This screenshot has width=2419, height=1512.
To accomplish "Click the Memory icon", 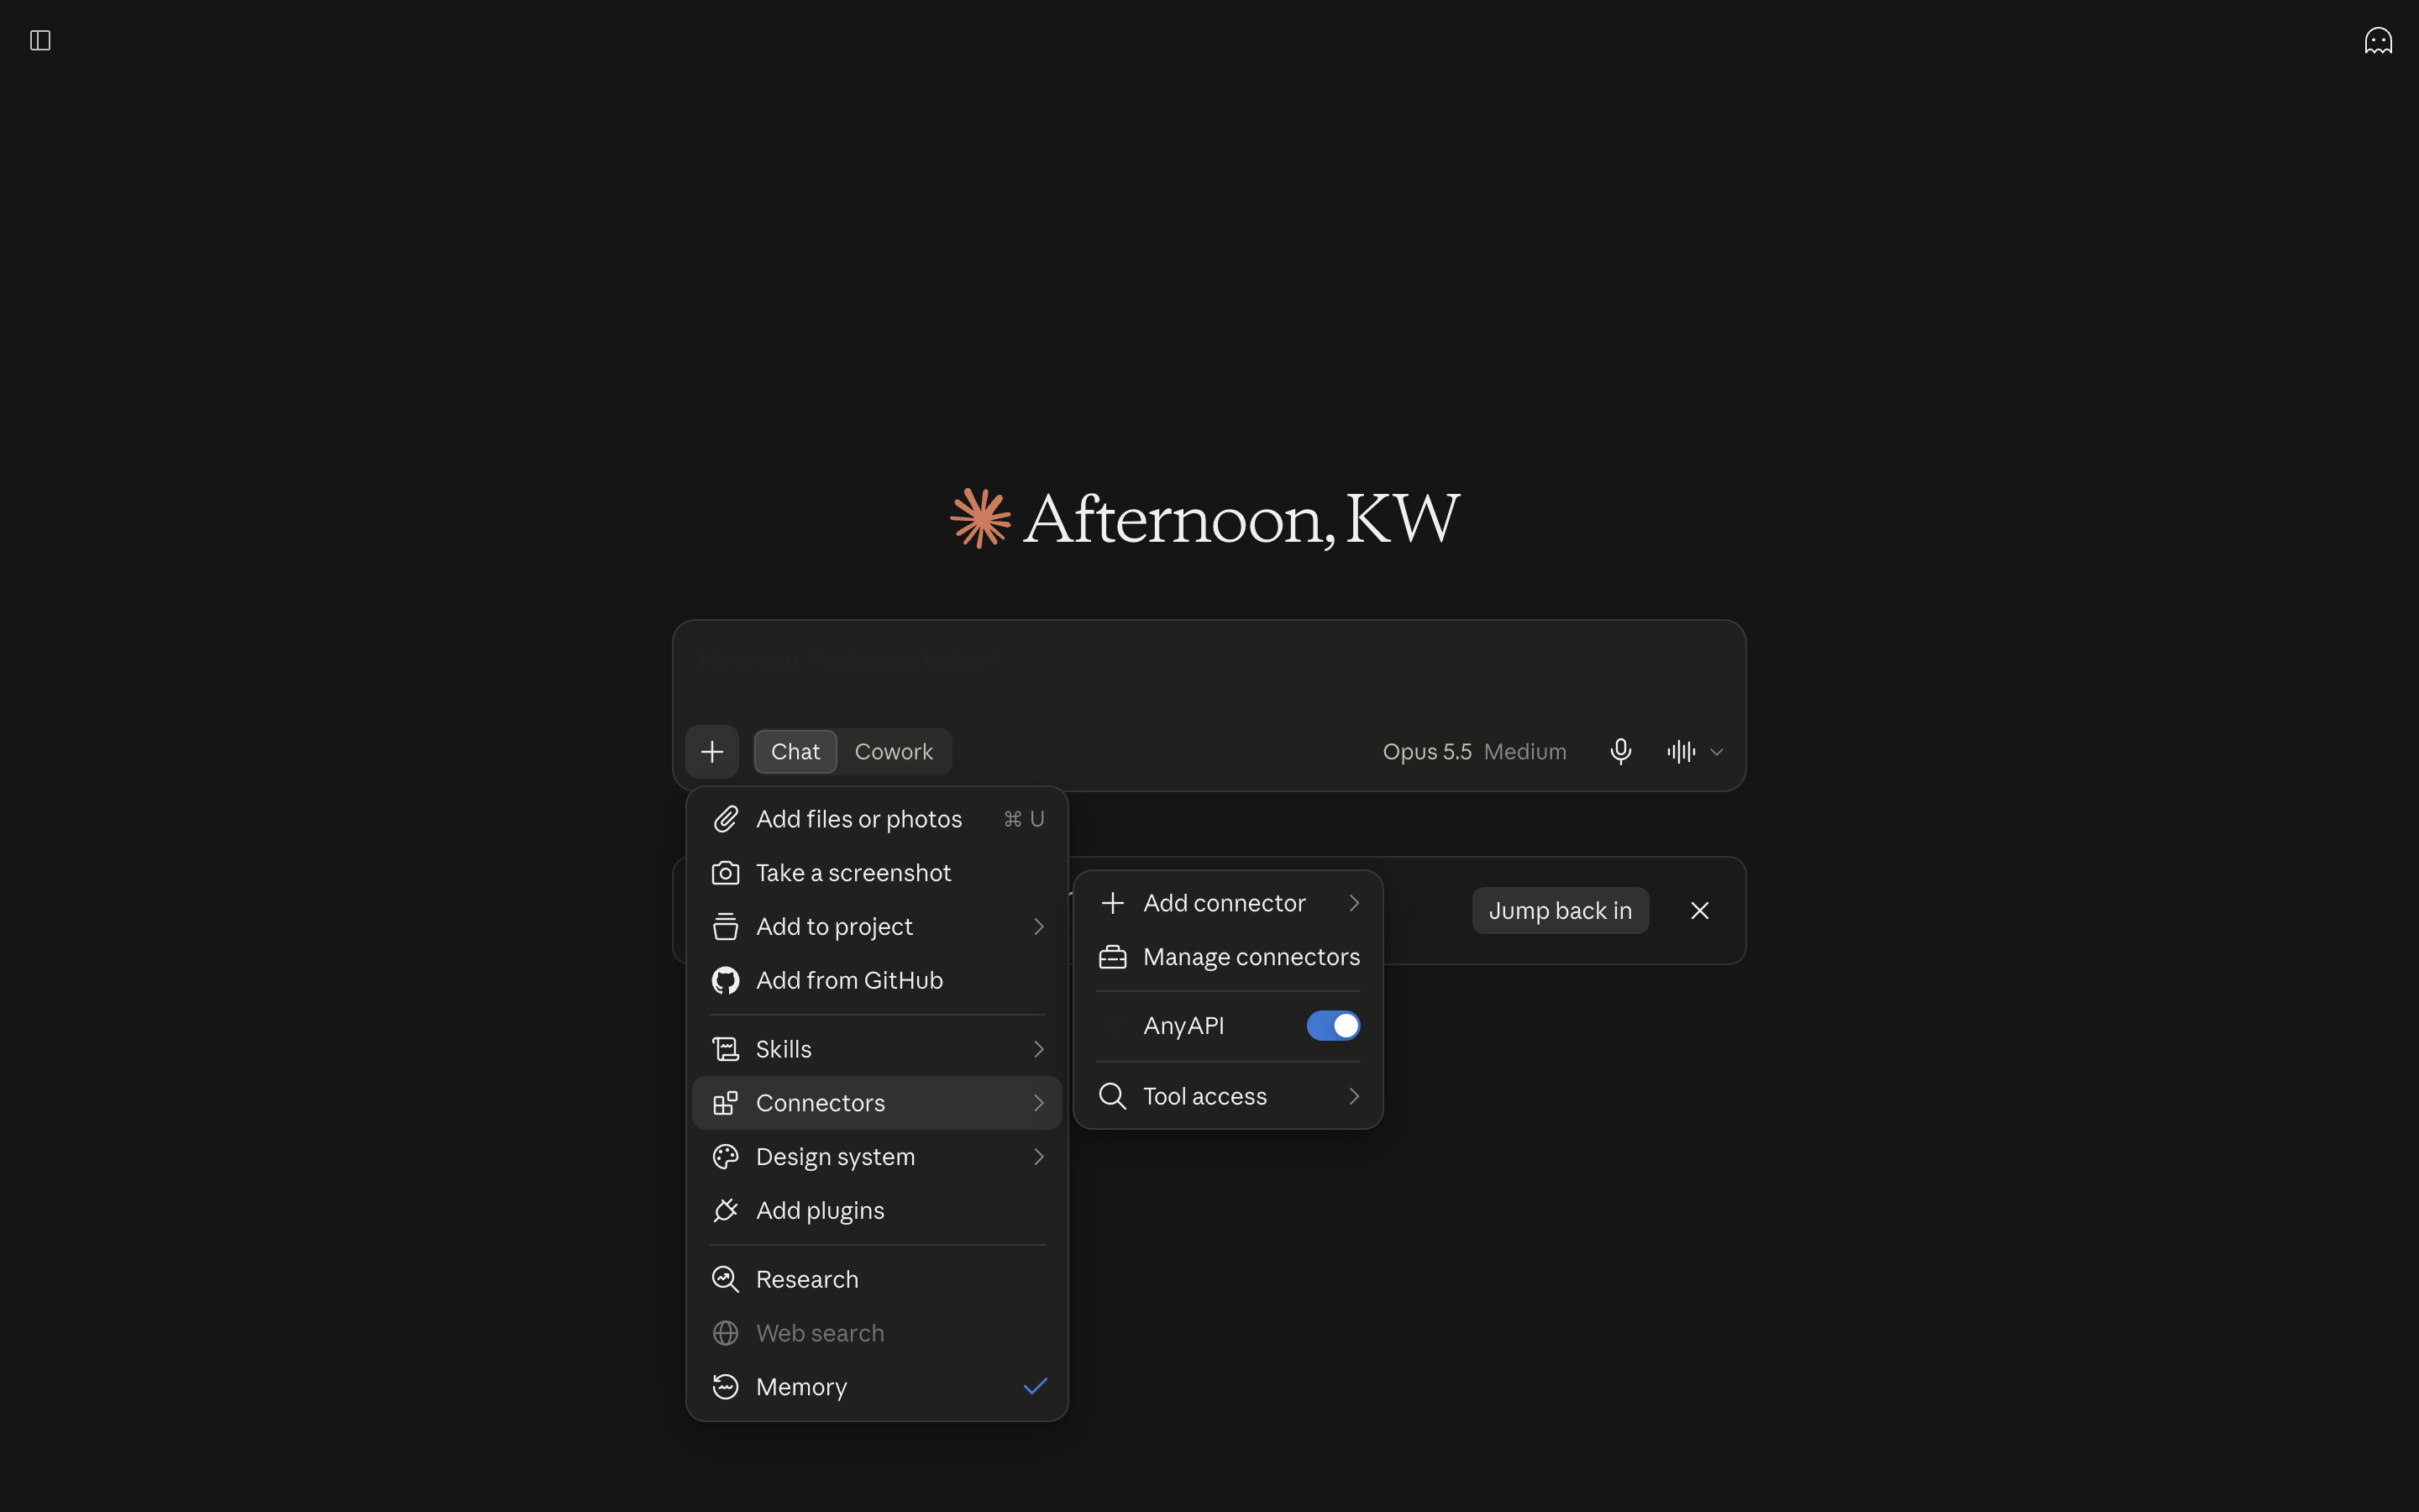I will 726,1387.
